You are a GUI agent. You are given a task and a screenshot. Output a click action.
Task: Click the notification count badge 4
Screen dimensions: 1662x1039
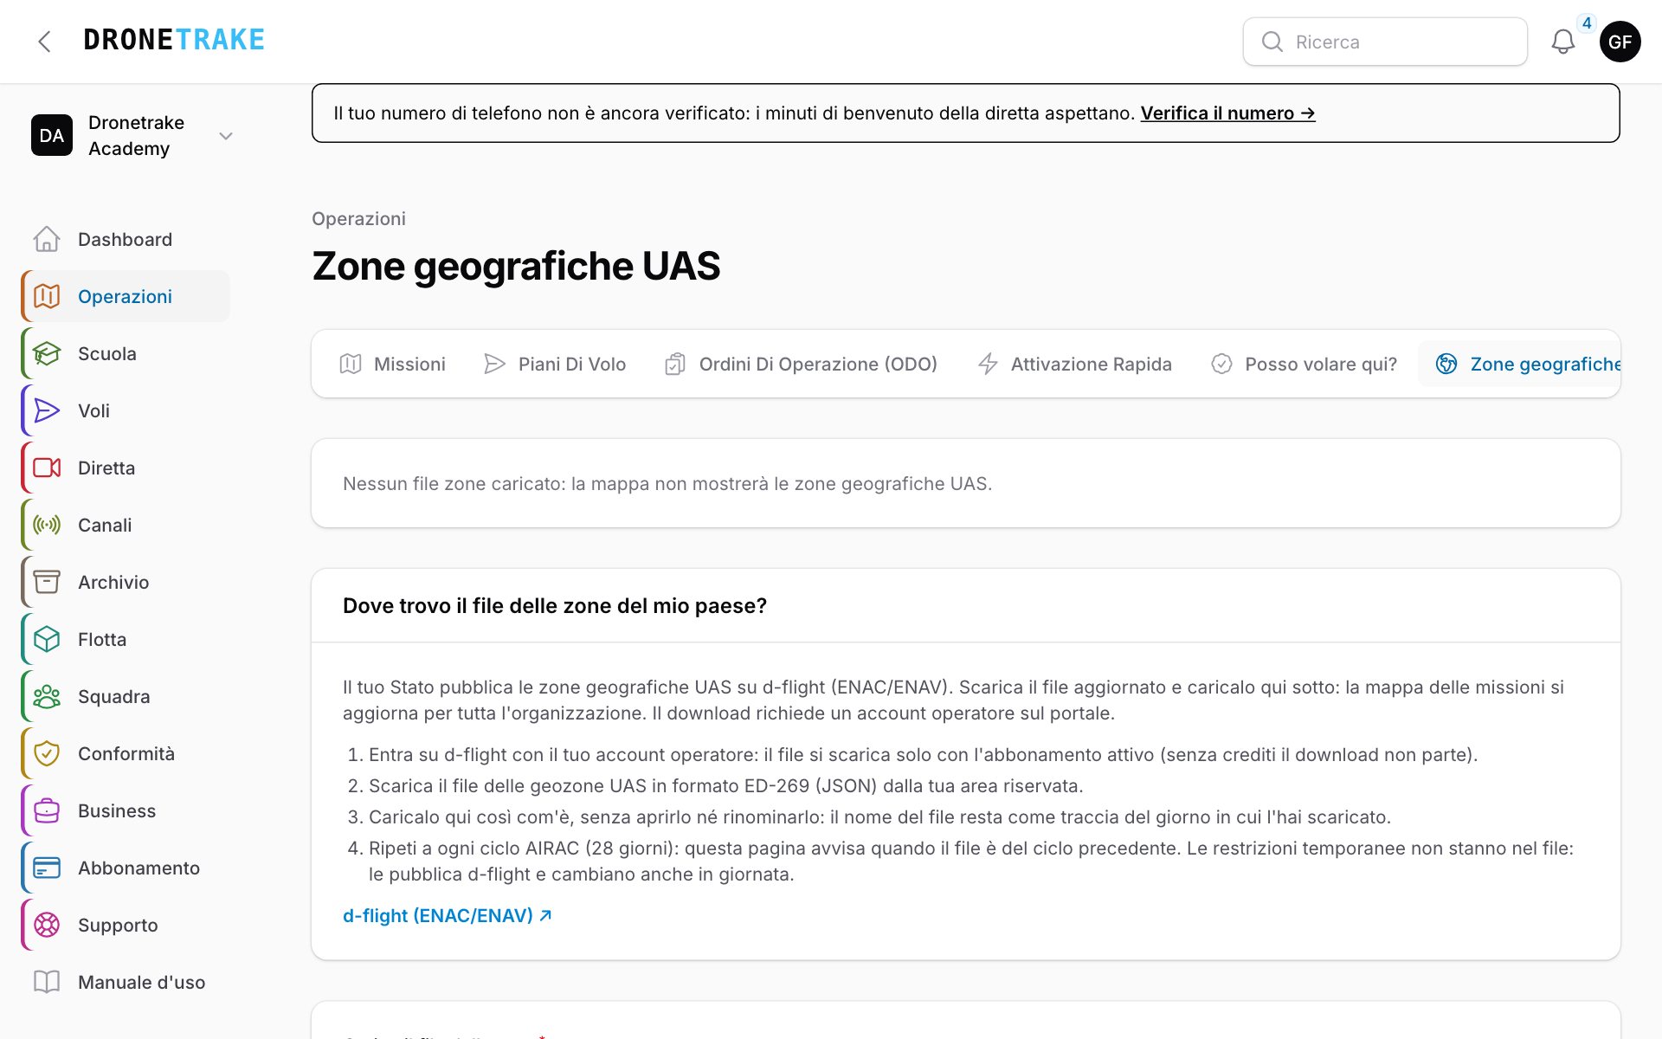[1587, 23]
